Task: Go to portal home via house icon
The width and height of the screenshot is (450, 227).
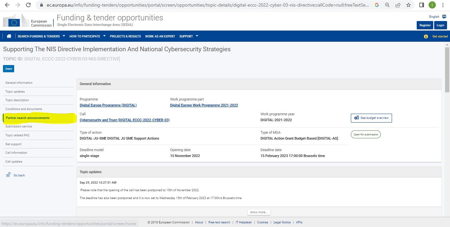Action: (x=9, y=36)
